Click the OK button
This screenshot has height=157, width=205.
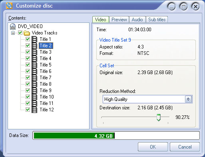(153, 147)
